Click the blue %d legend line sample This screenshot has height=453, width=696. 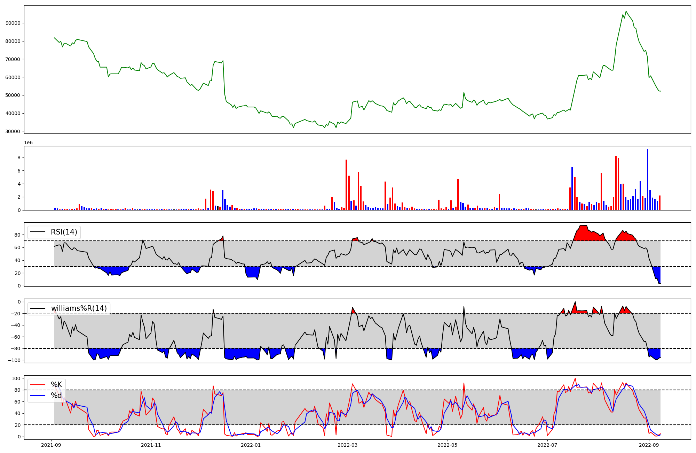[x=38, y=396]
